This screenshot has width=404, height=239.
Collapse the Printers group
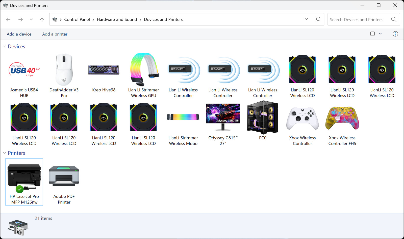tap(5, 153)
